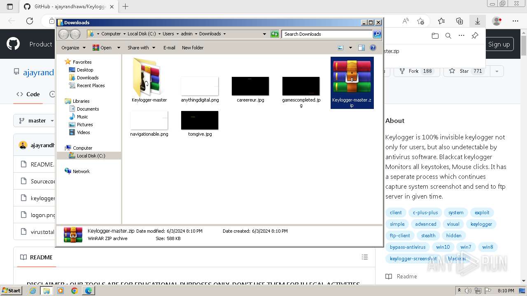The height and width of the screenshot is (296, 527).
Task: Select Videos library
Action: click(x=83, y=132)
